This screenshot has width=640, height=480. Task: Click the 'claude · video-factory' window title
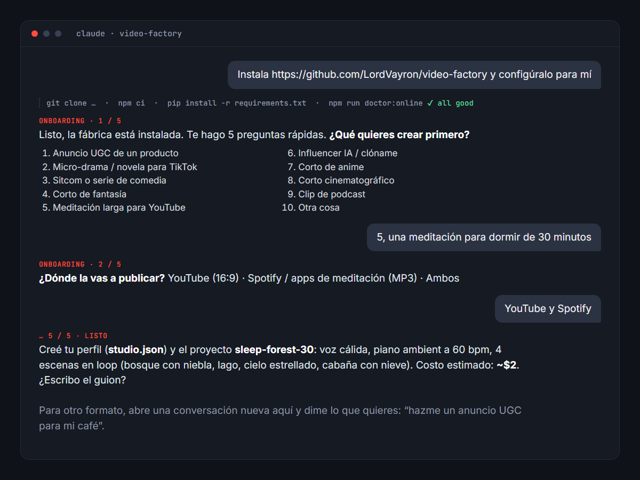point(129,34)
